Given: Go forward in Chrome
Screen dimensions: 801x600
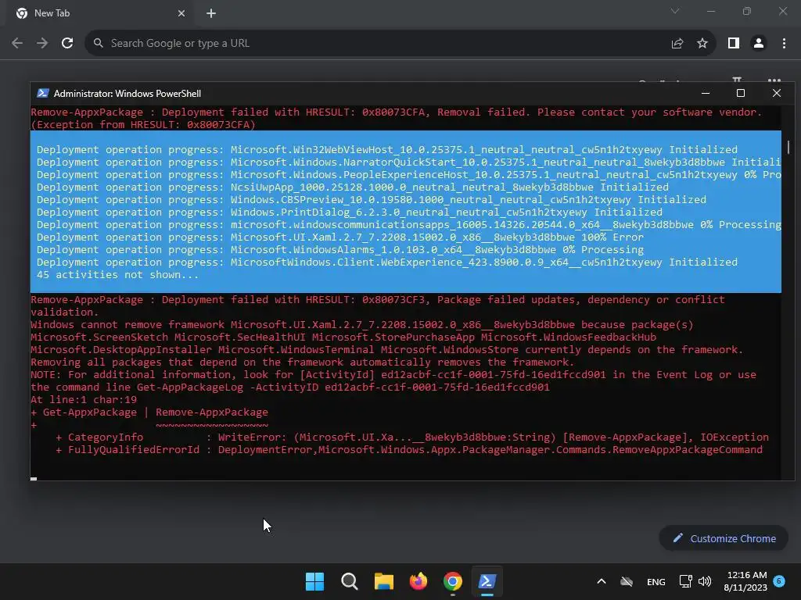Looking at the screenshot, I should pyautogui.click(x=42, y=44).
